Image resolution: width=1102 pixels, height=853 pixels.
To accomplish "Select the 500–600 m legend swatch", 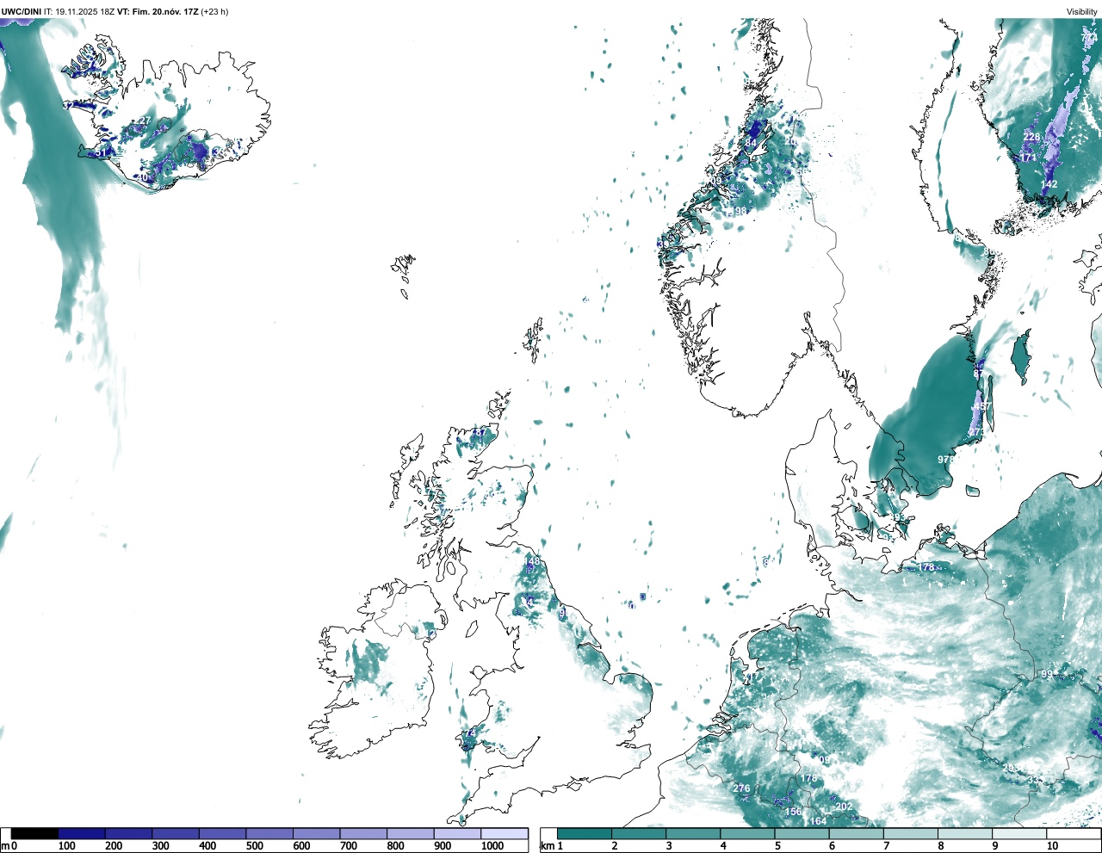I will 269,834.
